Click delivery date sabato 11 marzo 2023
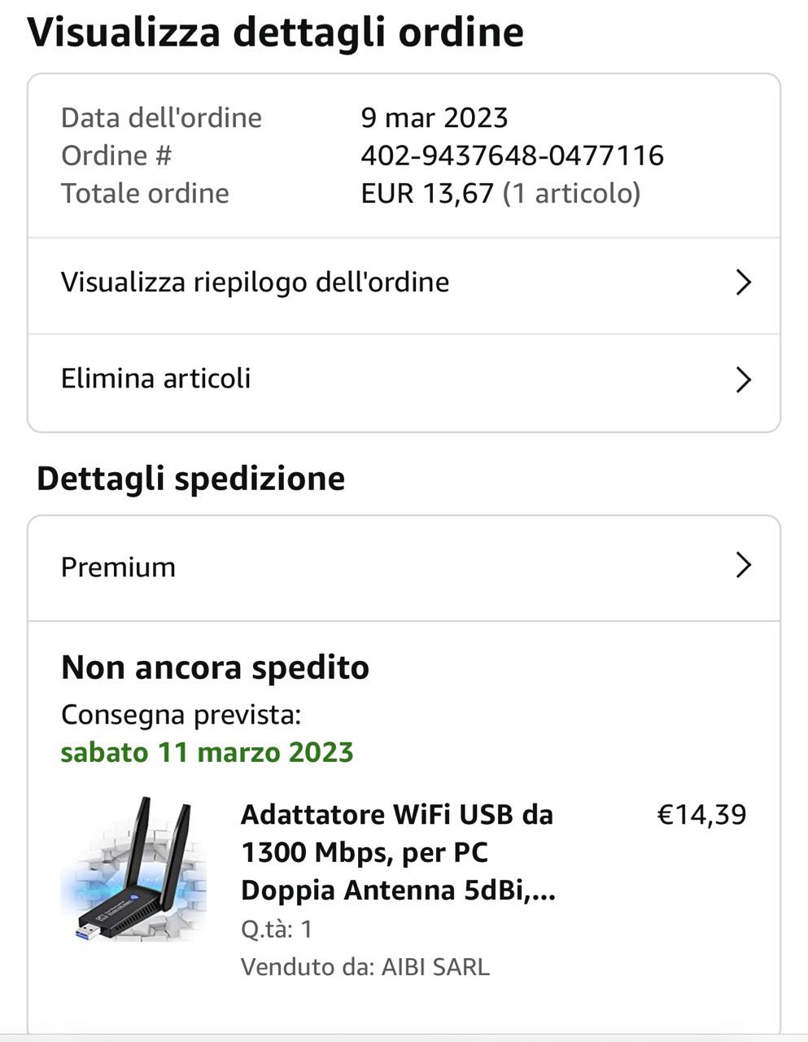 207,752
